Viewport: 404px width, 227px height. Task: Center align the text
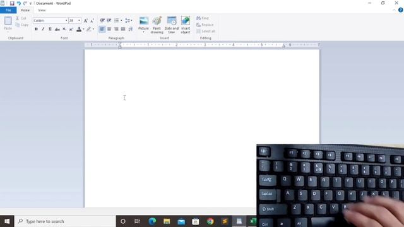coord(109,29)
